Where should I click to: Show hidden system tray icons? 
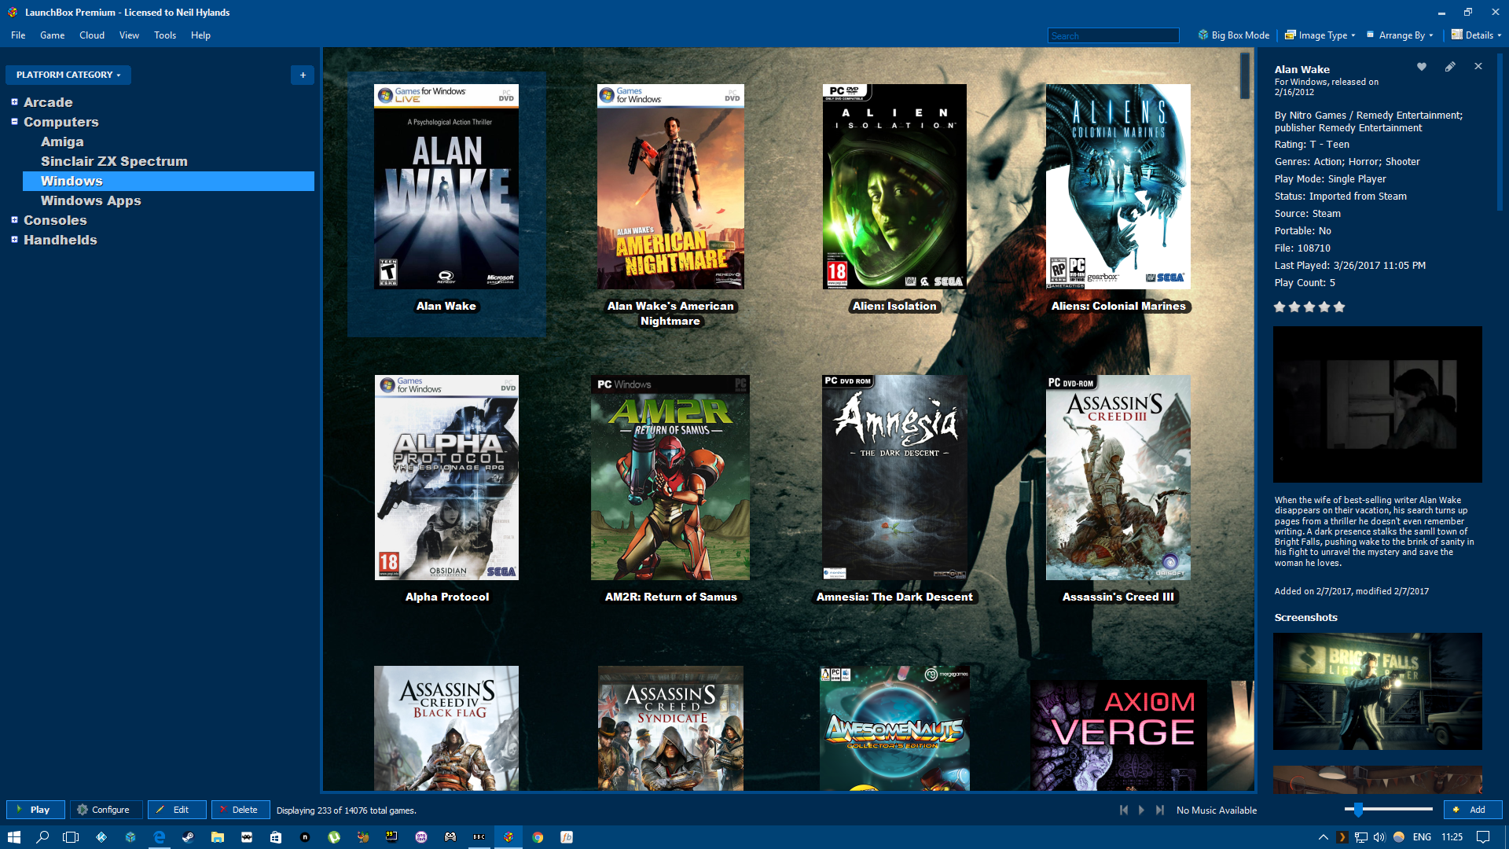(1323, 837)
